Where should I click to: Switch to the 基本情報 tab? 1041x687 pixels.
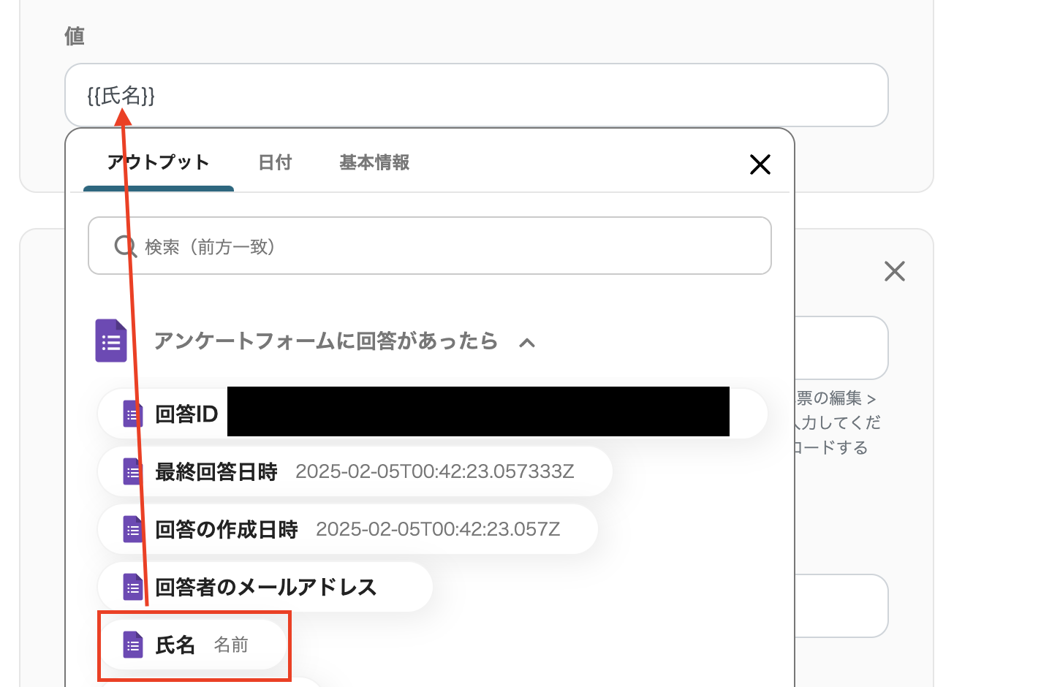tap(374, 162)
